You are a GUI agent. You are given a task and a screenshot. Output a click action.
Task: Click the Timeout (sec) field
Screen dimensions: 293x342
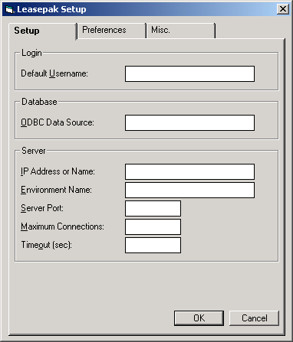[153, 245]
